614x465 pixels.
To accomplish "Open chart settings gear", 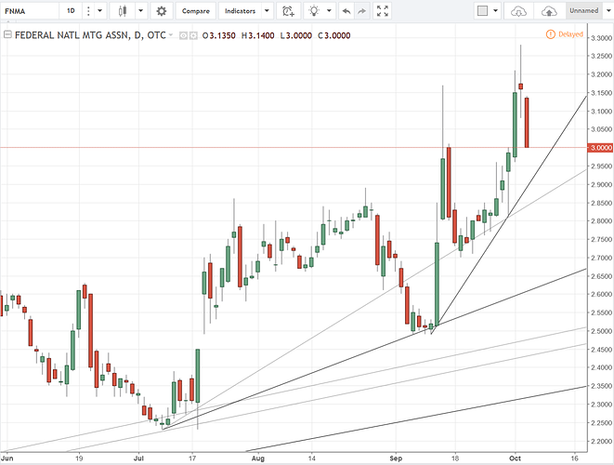I will tap(161, 11).
